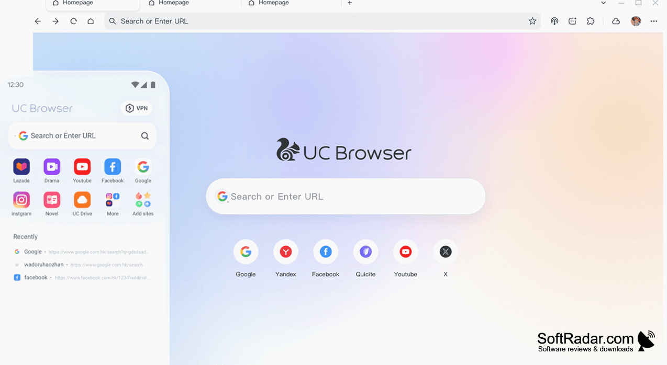Screen dimensions: 667x365
Task: Launch the X shortcut on homepage
Action: click(x=446, y=252)
